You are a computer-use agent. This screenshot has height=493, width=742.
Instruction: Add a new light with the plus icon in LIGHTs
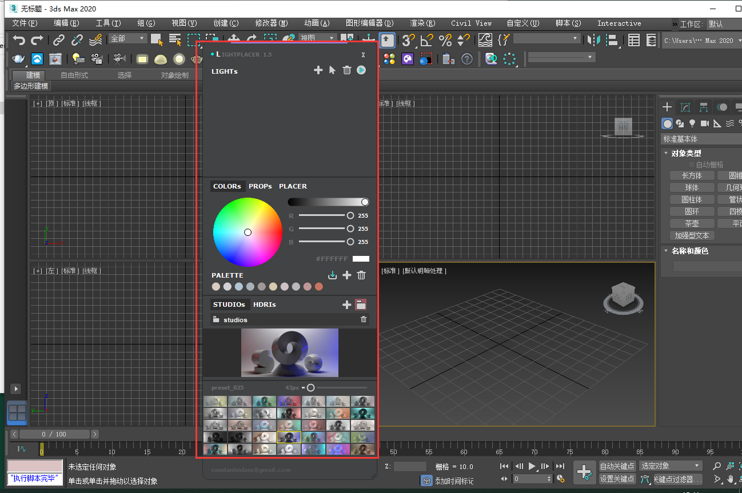coord(318,70)
